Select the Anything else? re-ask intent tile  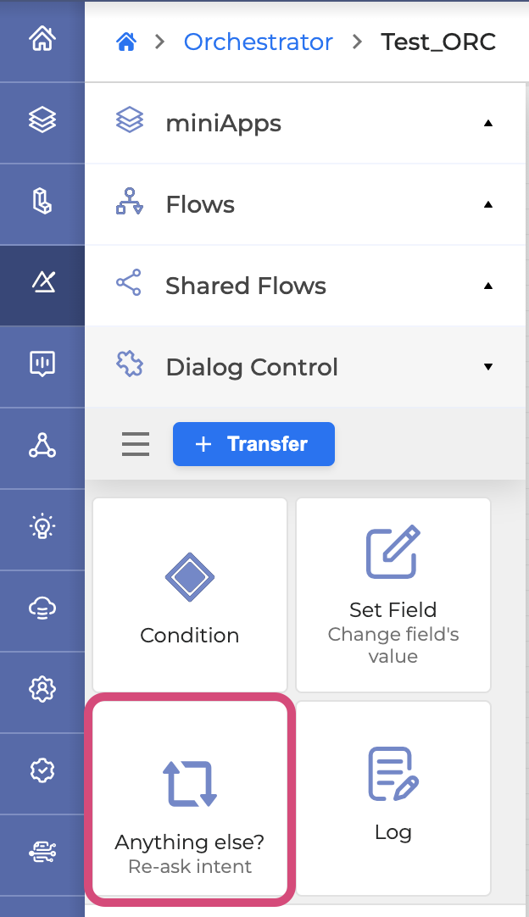pos(190,798)
